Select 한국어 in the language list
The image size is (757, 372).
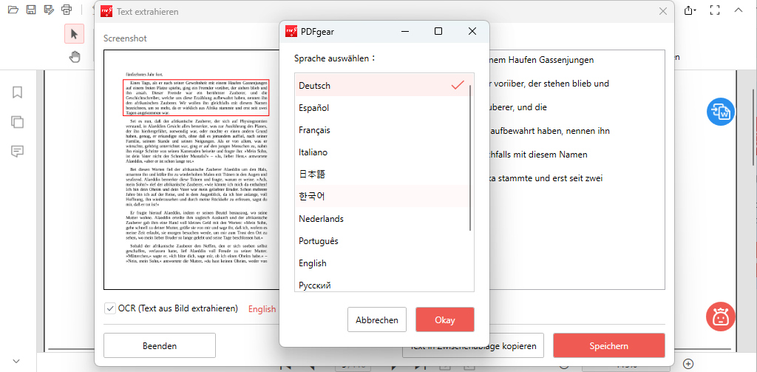point(382,197)
